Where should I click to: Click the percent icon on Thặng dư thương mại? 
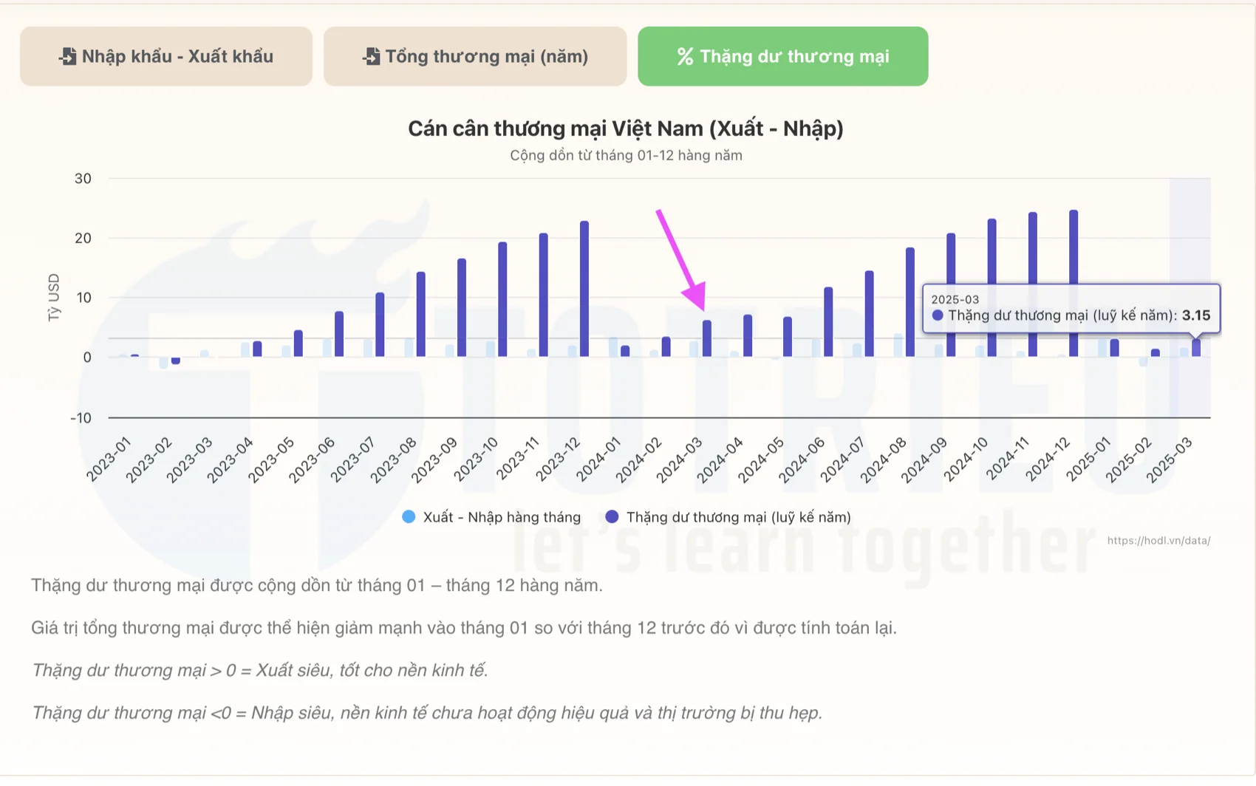click(x=685, y=56)
